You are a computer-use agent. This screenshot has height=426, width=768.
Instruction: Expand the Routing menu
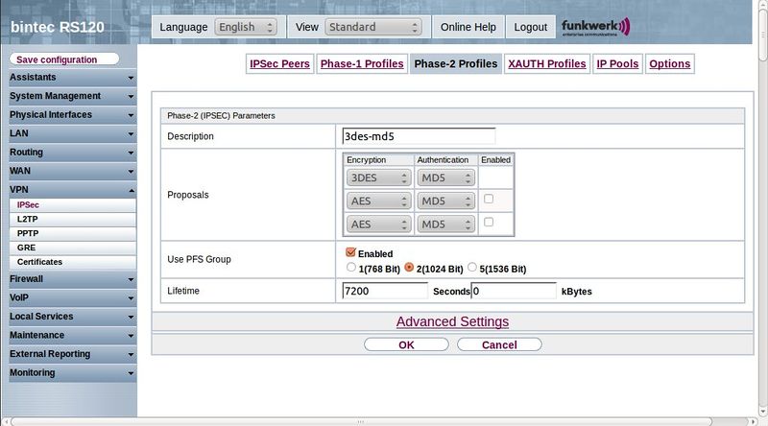(72, 153)
